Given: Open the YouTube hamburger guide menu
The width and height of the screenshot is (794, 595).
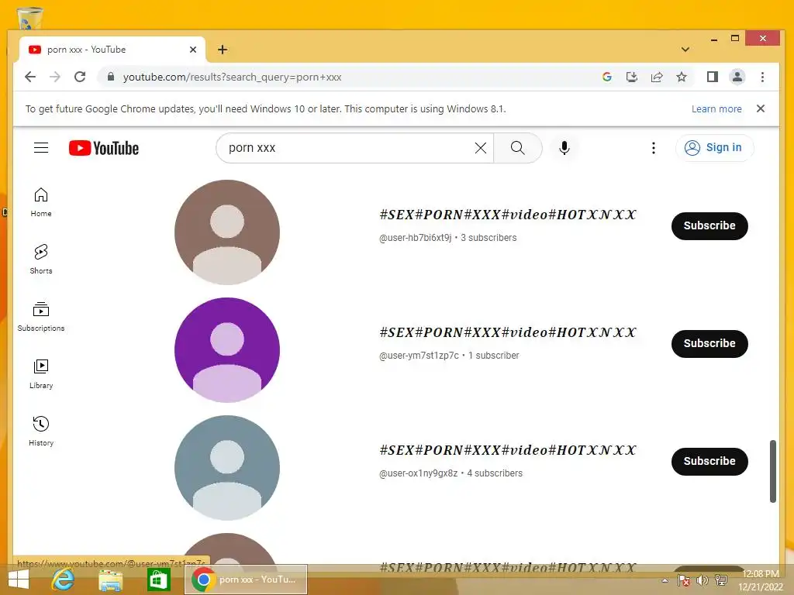Looking at the screenshot, I should pyautogui.click(x=41, y=148).
